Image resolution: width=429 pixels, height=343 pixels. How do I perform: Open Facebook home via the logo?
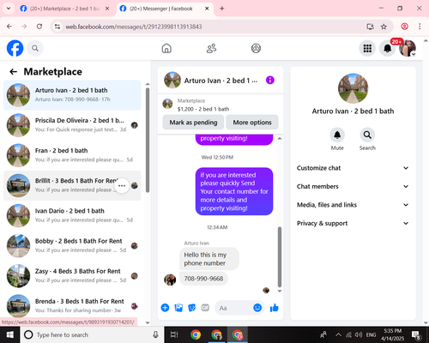point(15,48)
